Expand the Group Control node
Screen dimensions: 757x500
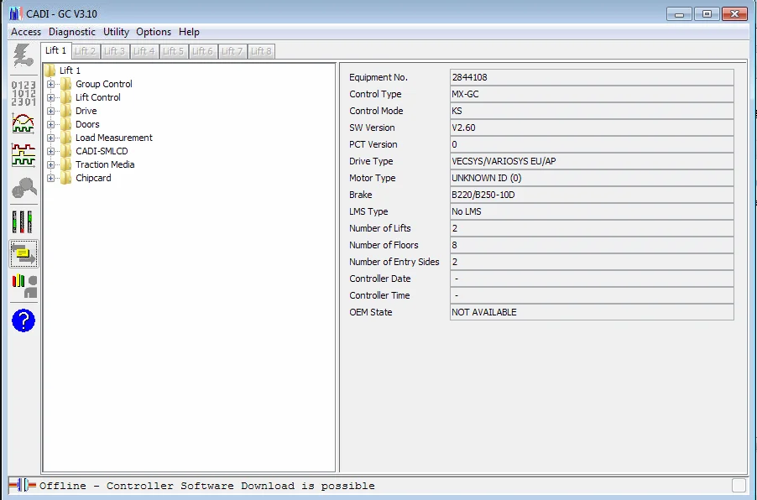tap(50, 84)
